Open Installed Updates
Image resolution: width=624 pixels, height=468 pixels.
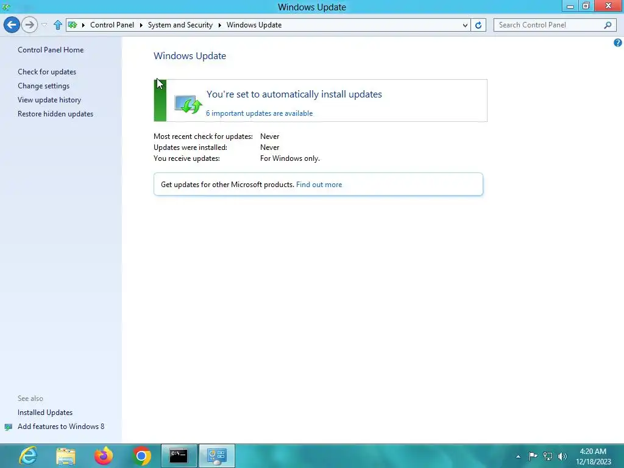pyautogui.click(x=45, y=413)
